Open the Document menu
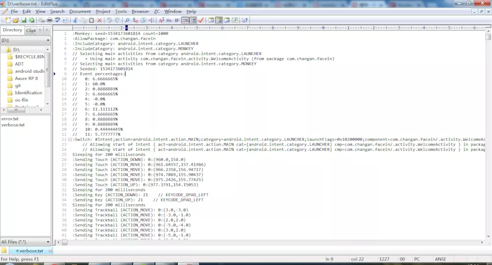This screenshot has width=492, height=265. tap(80, 11)
